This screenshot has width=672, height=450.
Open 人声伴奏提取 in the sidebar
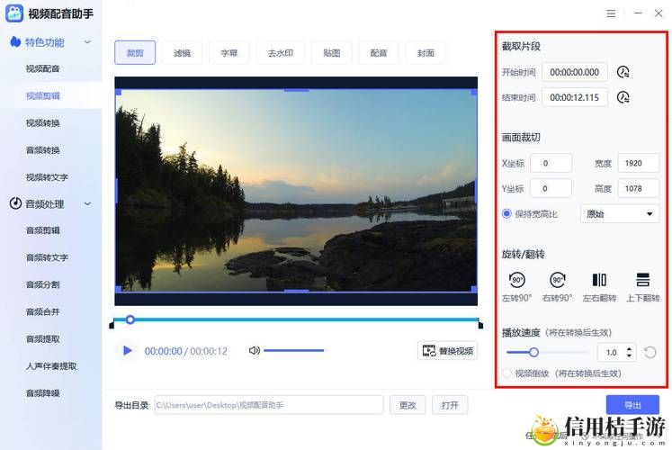(51, 366)
